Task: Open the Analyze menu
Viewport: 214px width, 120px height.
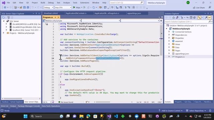Action: click(67, 3)
